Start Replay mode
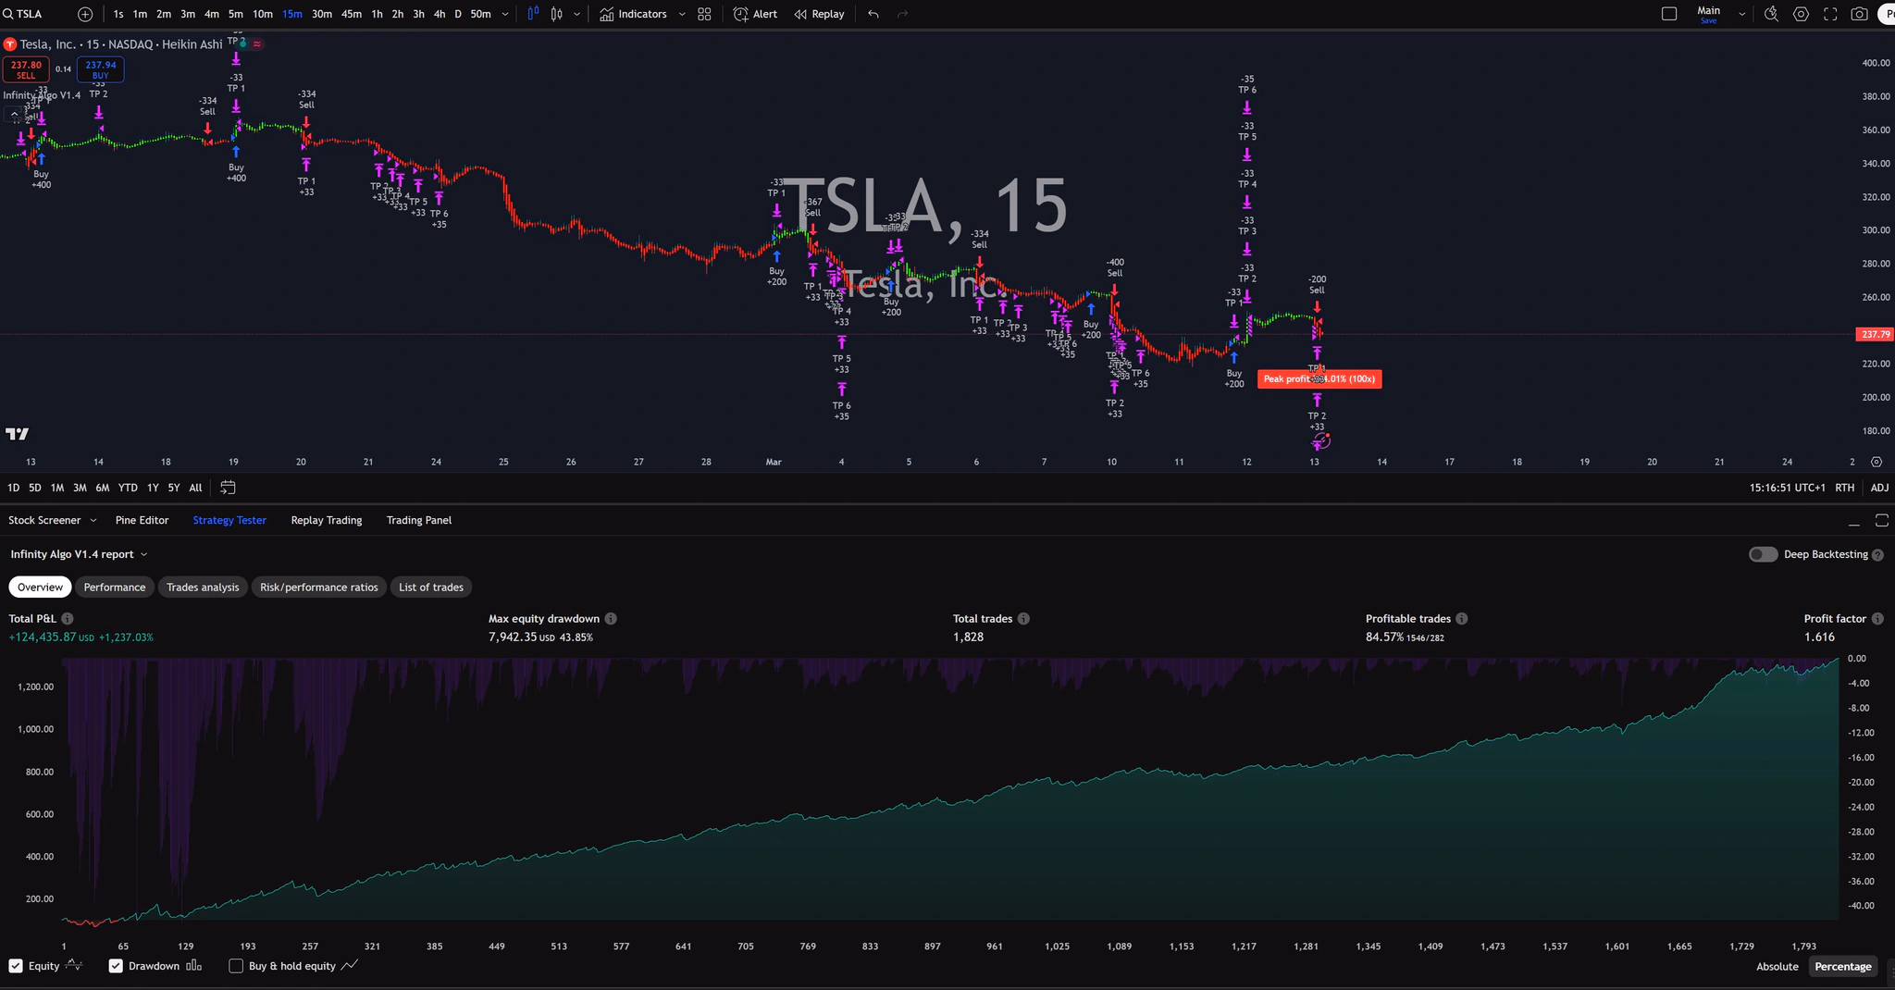This screenshot has width=1895, height=990. click(x=819, y=14)
